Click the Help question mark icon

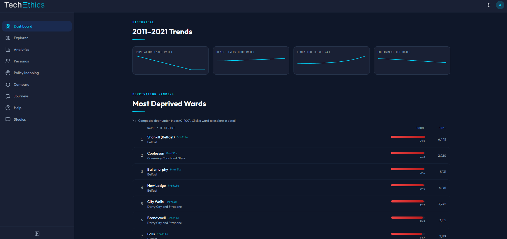(x=8, y=108)
